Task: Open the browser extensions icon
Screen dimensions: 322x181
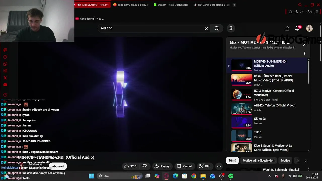Action: click(291, 12)
